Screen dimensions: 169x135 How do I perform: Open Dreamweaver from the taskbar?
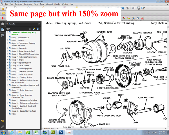[x=53, y=132]
